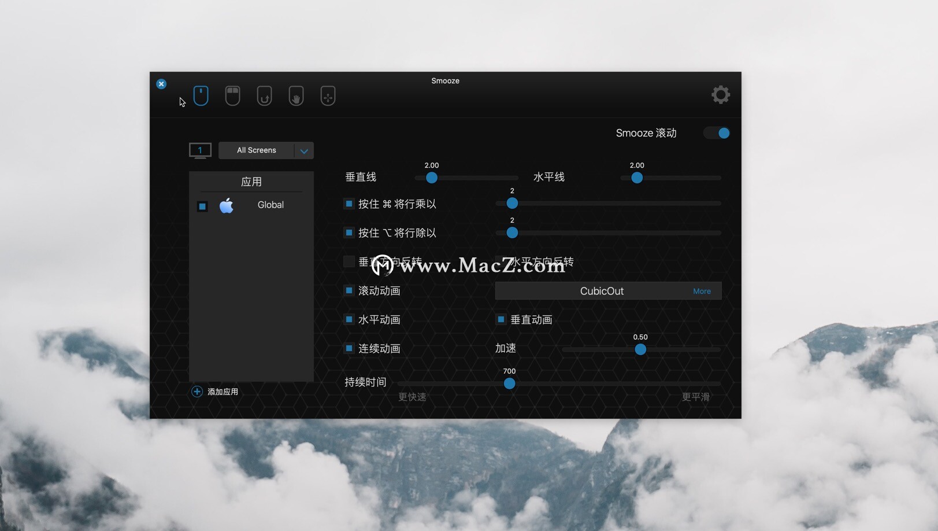Viewport: 938px width, 531px height.
Task: Click the 加速 label
Action: (506, 348)
